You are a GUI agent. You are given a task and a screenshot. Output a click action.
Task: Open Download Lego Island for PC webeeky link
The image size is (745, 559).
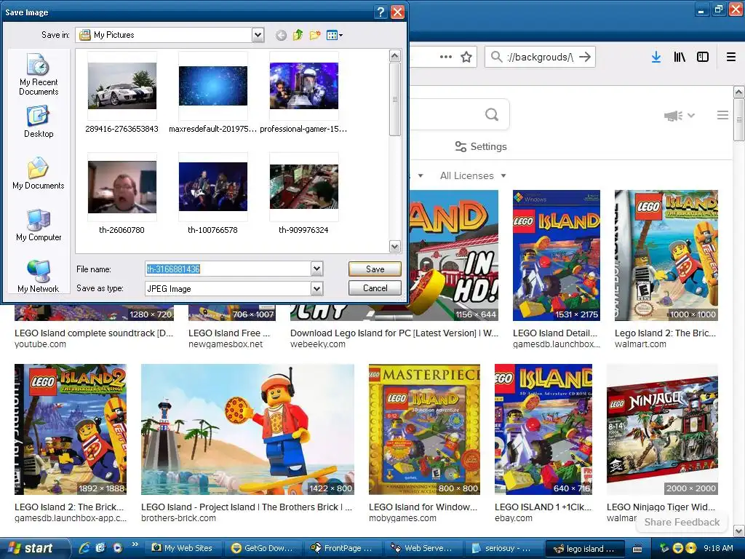coord(394,333)
